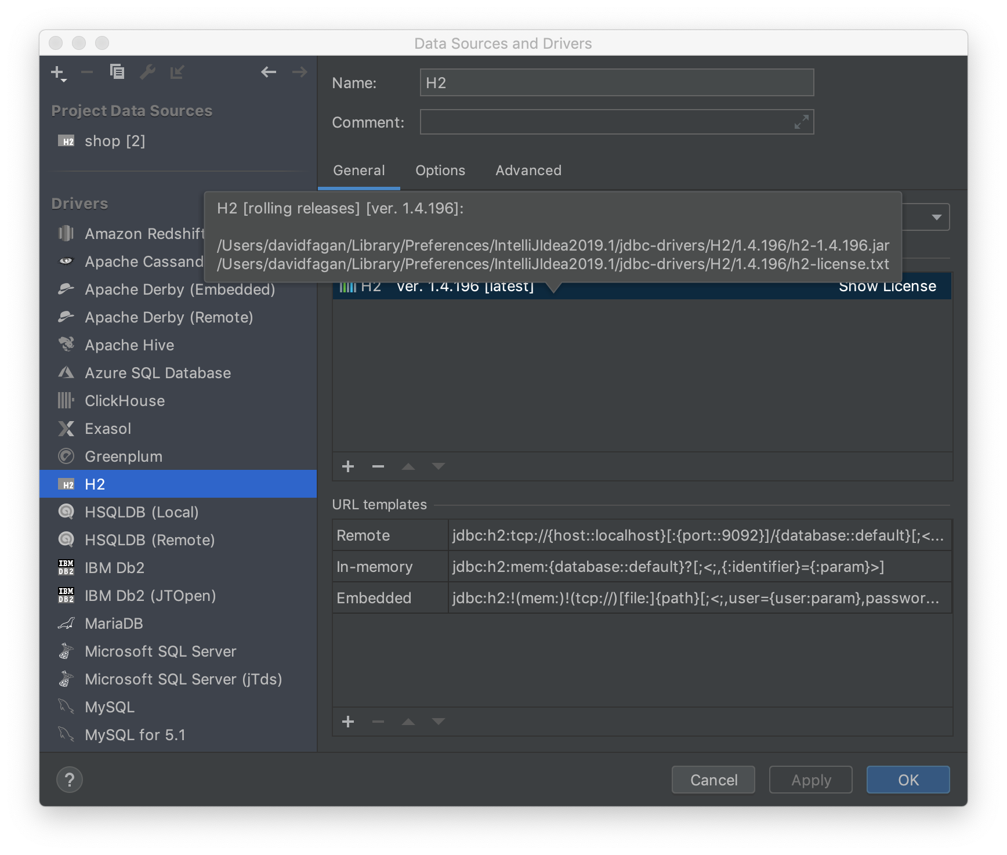Click the Show License link
Viewport: 1007px width, 855px height.
pos(888,288)
